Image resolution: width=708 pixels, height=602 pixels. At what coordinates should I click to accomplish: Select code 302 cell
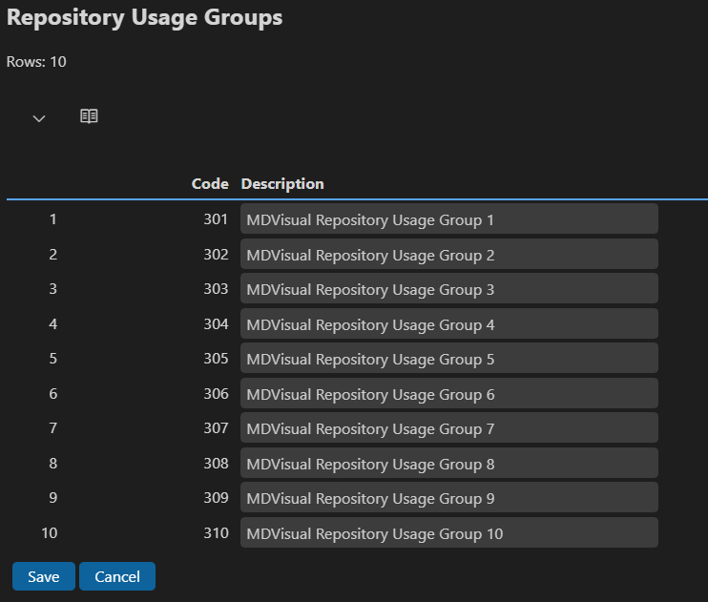[216, 255]
